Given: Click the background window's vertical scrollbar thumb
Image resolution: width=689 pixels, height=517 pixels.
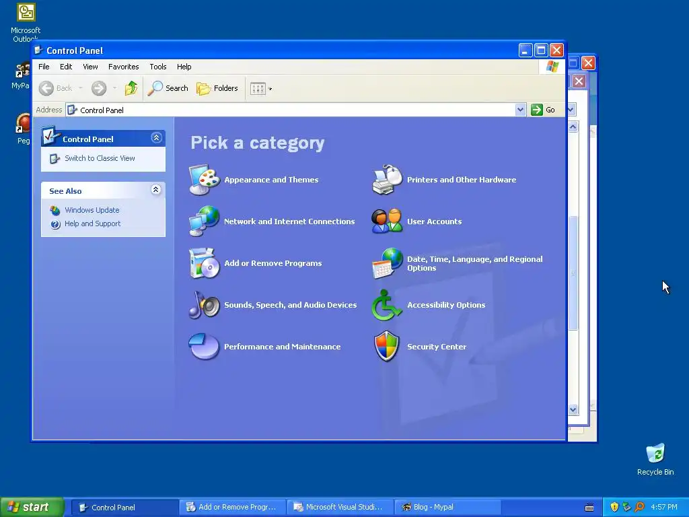Looking at the screenshot, I should 573,273.
